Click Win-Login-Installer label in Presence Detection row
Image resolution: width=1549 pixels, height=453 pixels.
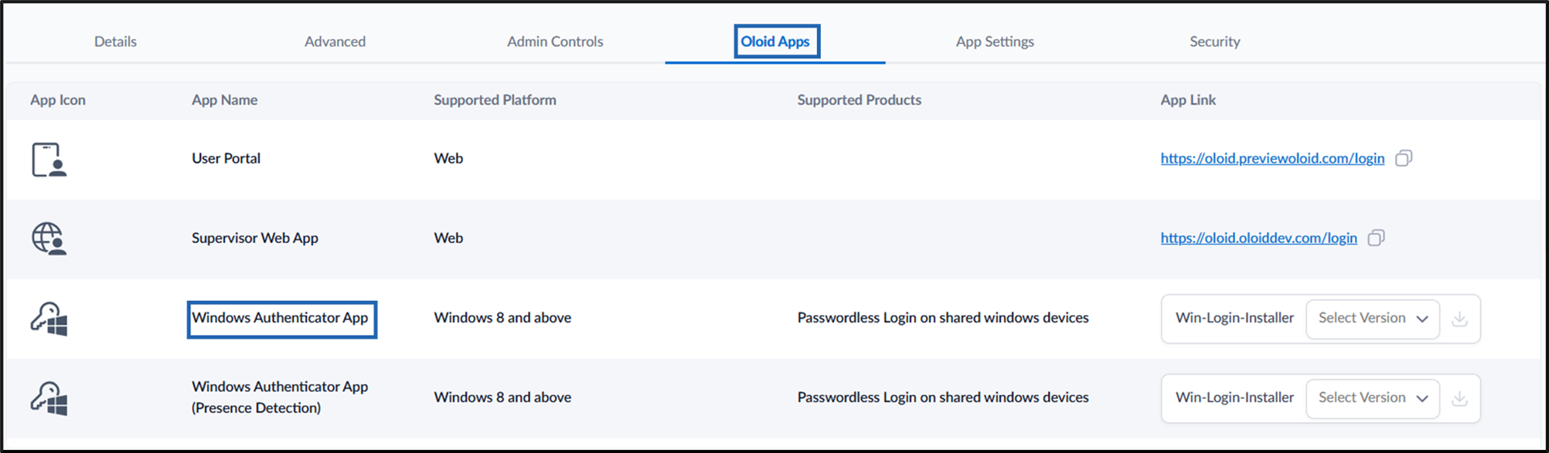(x=1234, y=397)
